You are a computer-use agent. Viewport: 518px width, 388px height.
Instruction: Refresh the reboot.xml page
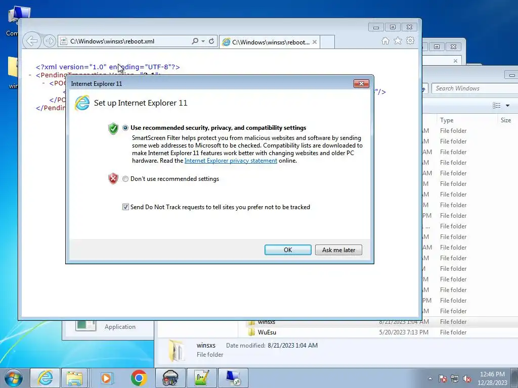tap(211, 41)
